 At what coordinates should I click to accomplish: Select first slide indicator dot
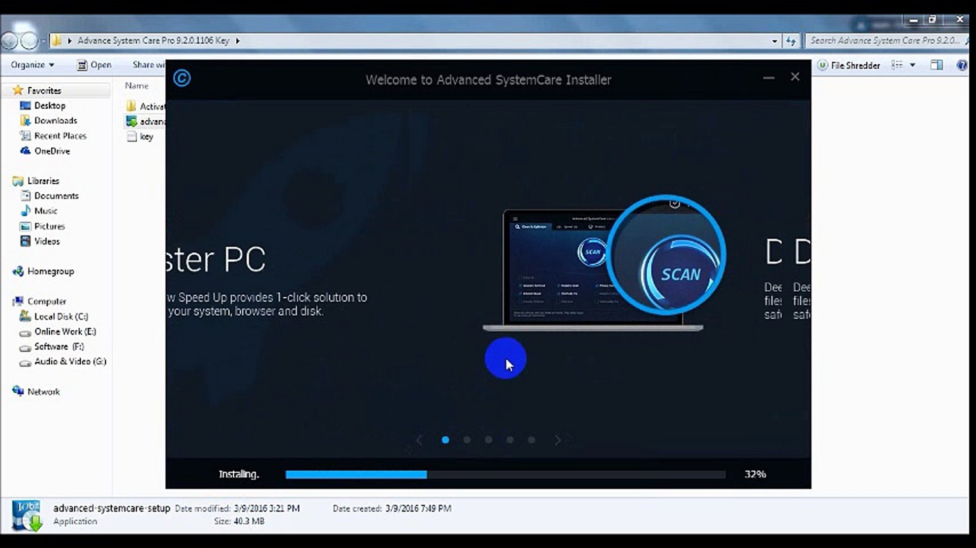point(445,440)
